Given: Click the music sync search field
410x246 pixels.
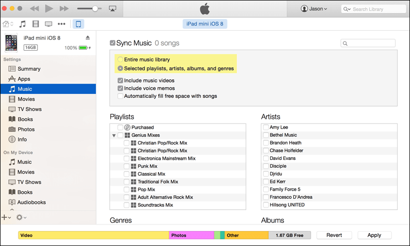Looking at the screenshot, I should (x=368, y=43).
